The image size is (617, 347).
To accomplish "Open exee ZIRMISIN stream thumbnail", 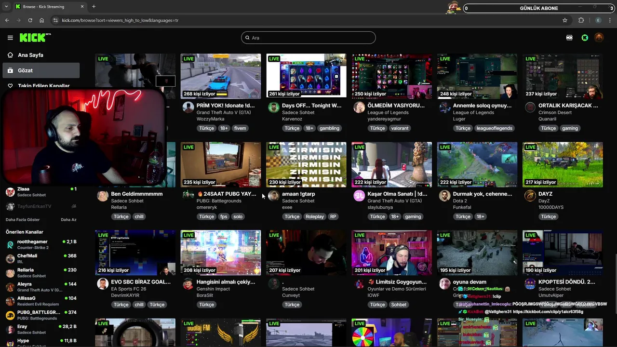I will pos(306,164).
